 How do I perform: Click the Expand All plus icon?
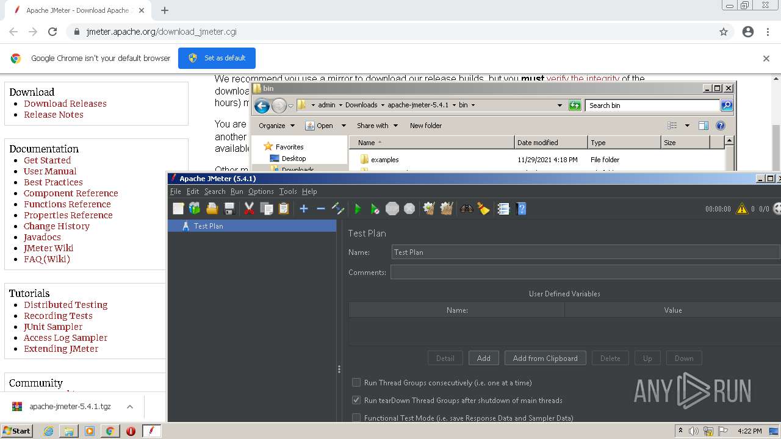pyautogui.click(x=304, y=209)
